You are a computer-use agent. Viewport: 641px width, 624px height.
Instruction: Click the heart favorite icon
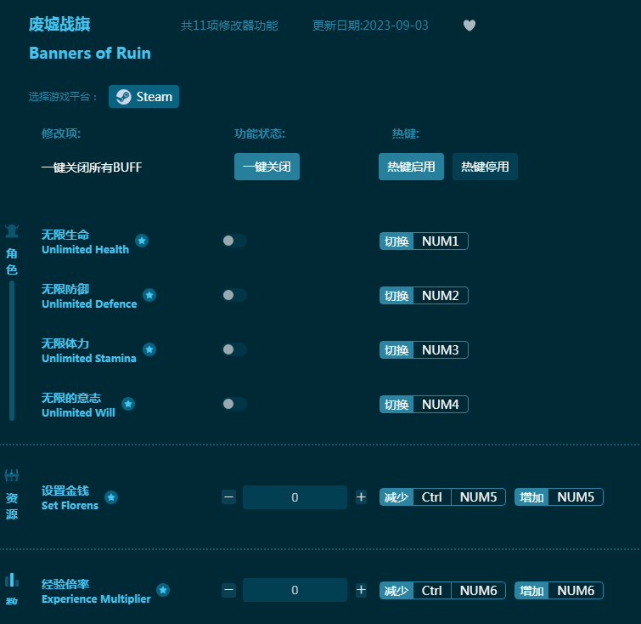click(470, 26)
